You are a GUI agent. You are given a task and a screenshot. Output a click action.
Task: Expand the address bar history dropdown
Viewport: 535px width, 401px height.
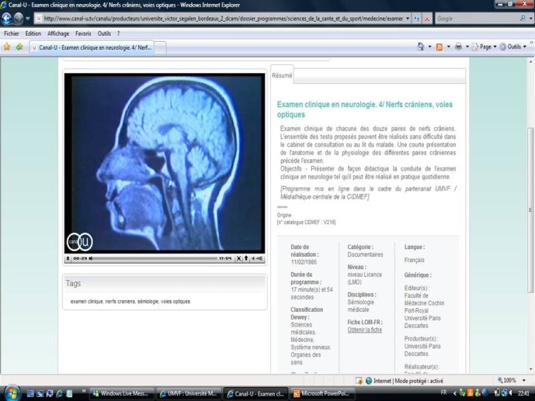(408, 19)
